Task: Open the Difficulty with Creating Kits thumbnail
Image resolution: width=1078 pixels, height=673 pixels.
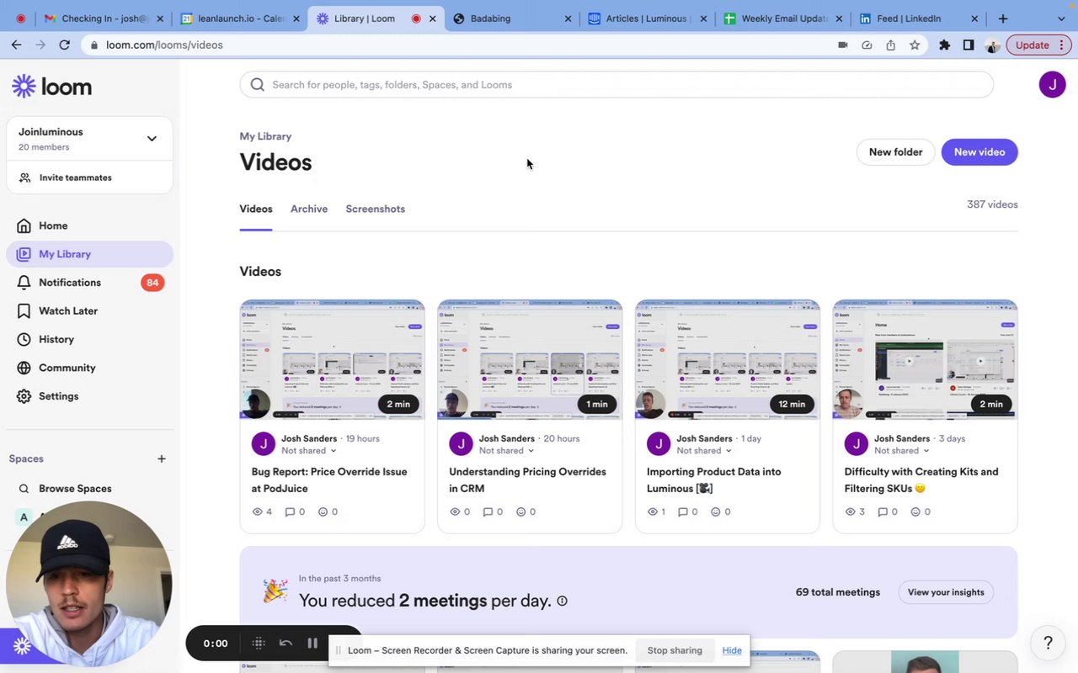Action: coord(925,359)
